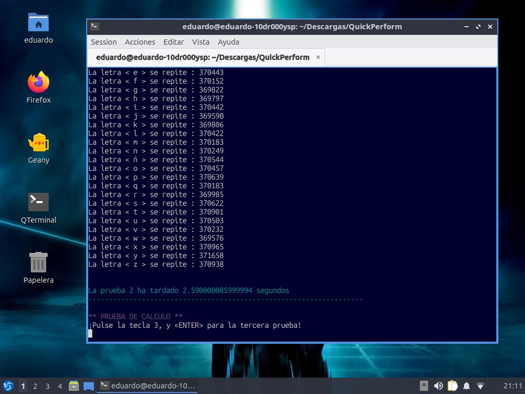Screen dimensions: 525x394
Task: Select the eduardo terminal taskbar entry
Action: click(x=147, y=386)
